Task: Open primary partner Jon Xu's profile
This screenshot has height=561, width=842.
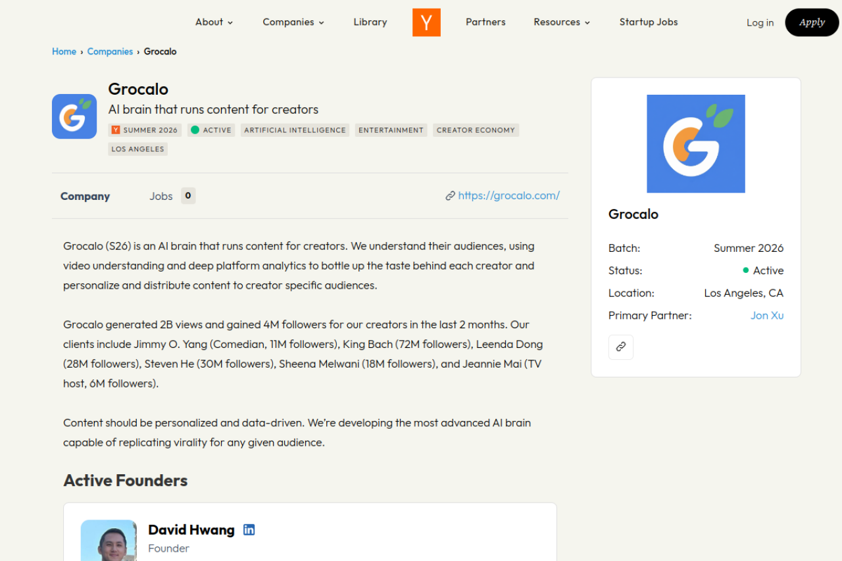Action: [767, 316]
